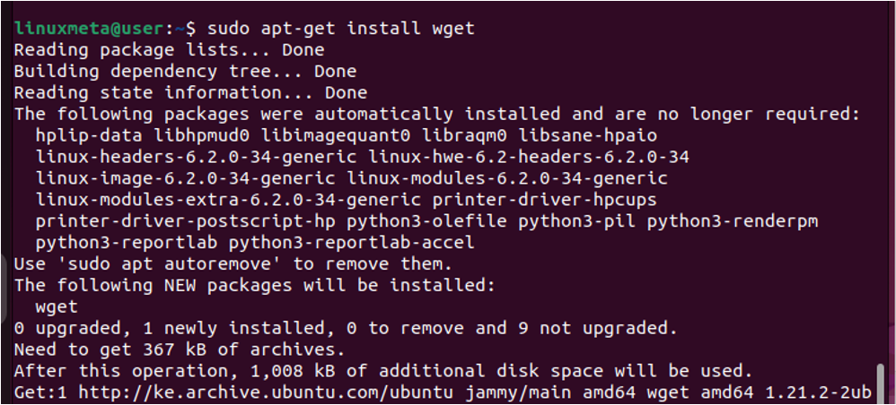896x405 pixels.
Task: Click the terminal's vertical scrollbar thumb
Action: 881,383
